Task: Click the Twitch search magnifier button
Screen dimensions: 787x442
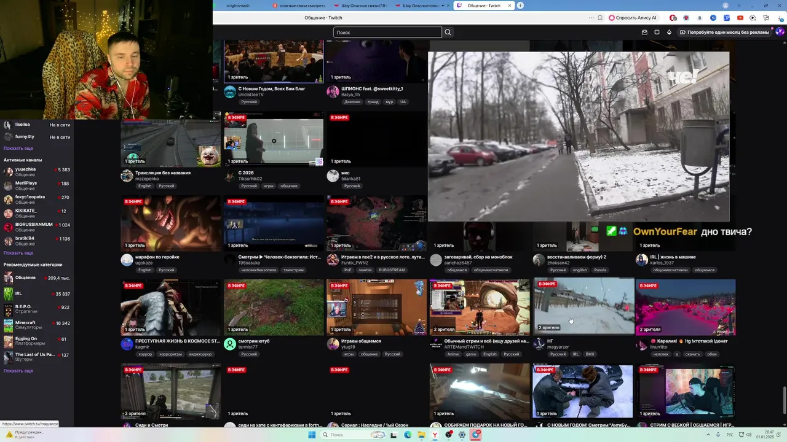Action: 448,32
